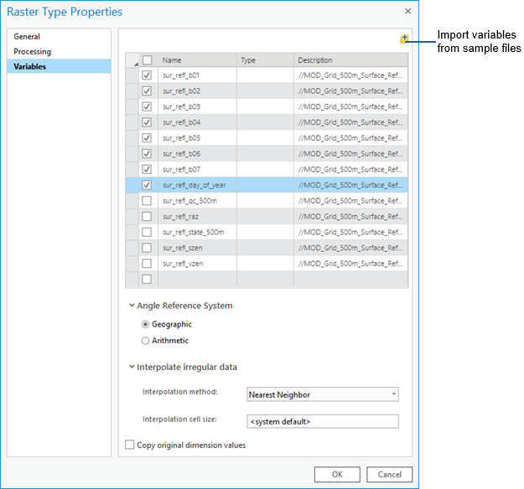Click the Cancel button

click(x=389, y=475)
